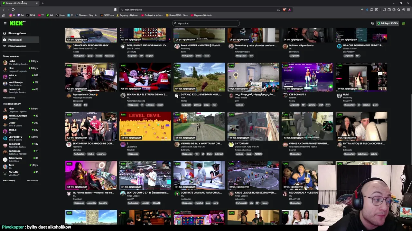Close the Browse - Kick Streaming tab
Screen dimensions: 412x231
[x=37, y=3]
